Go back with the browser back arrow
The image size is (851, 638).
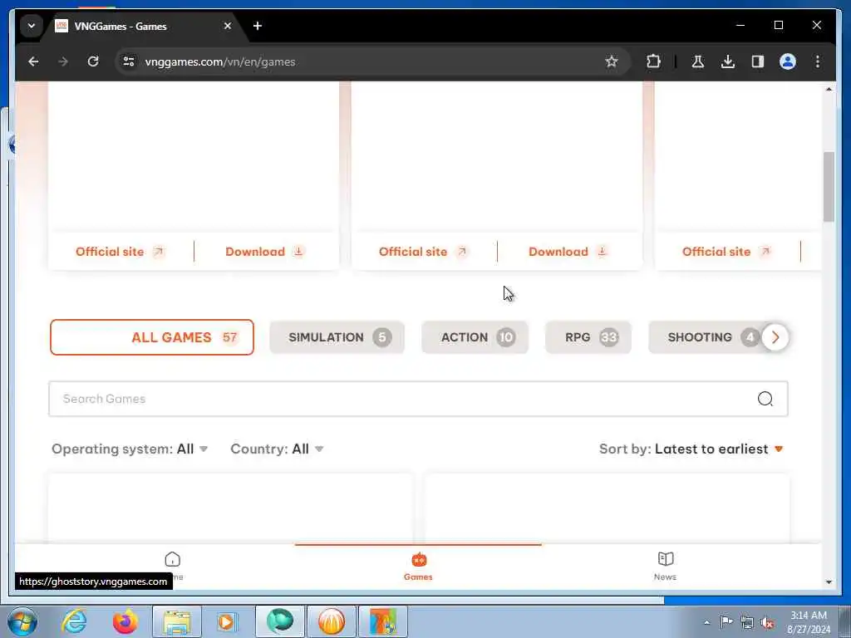33,61
